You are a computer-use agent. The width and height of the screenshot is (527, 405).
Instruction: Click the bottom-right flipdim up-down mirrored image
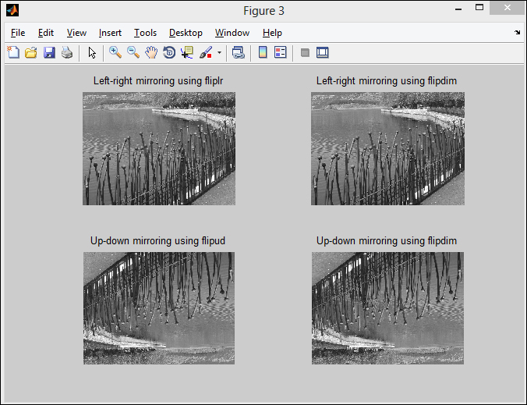[387, 308]
